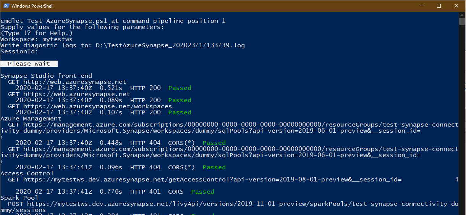Click the first green Passed result
Image resolution: width=466 pixels, height=215 pixels.
tap(180, 88)
